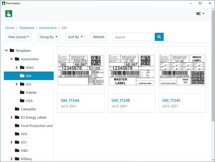
Task: Click the Automotive folder icon
Action: coord(17,59)
